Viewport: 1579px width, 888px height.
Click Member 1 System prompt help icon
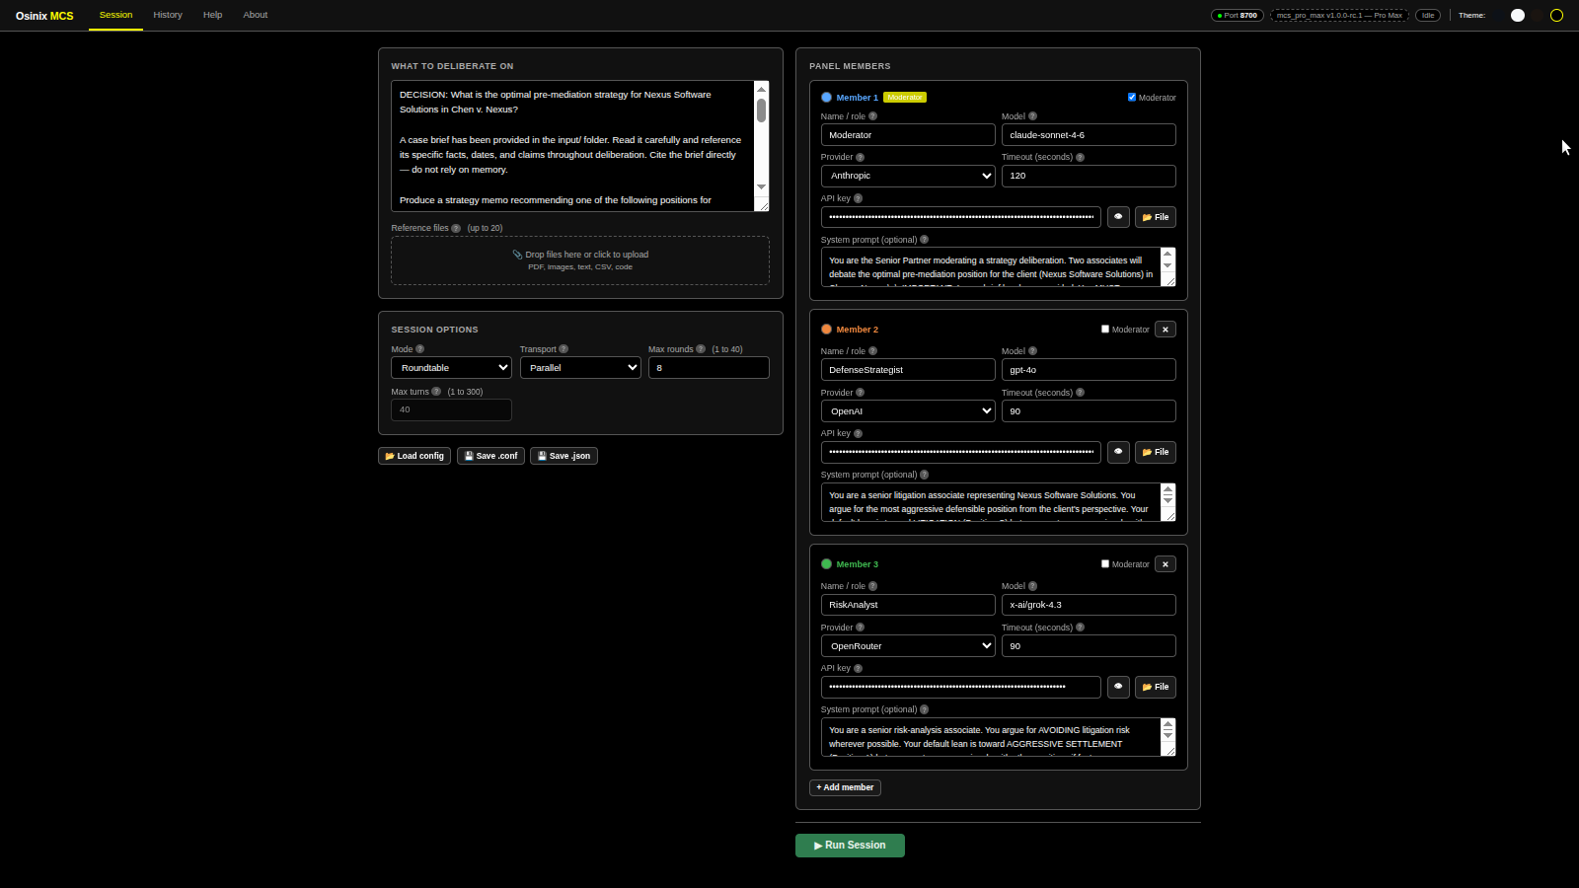pos(924,240)
